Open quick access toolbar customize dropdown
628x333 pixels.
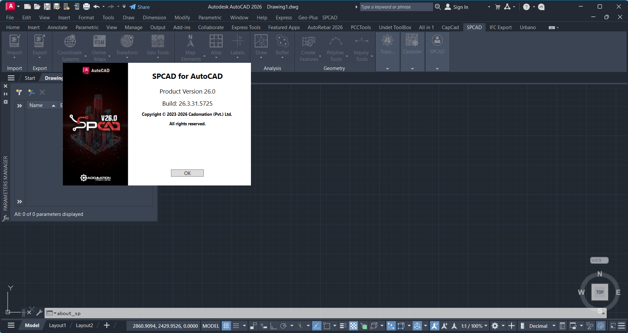[124, 7]
